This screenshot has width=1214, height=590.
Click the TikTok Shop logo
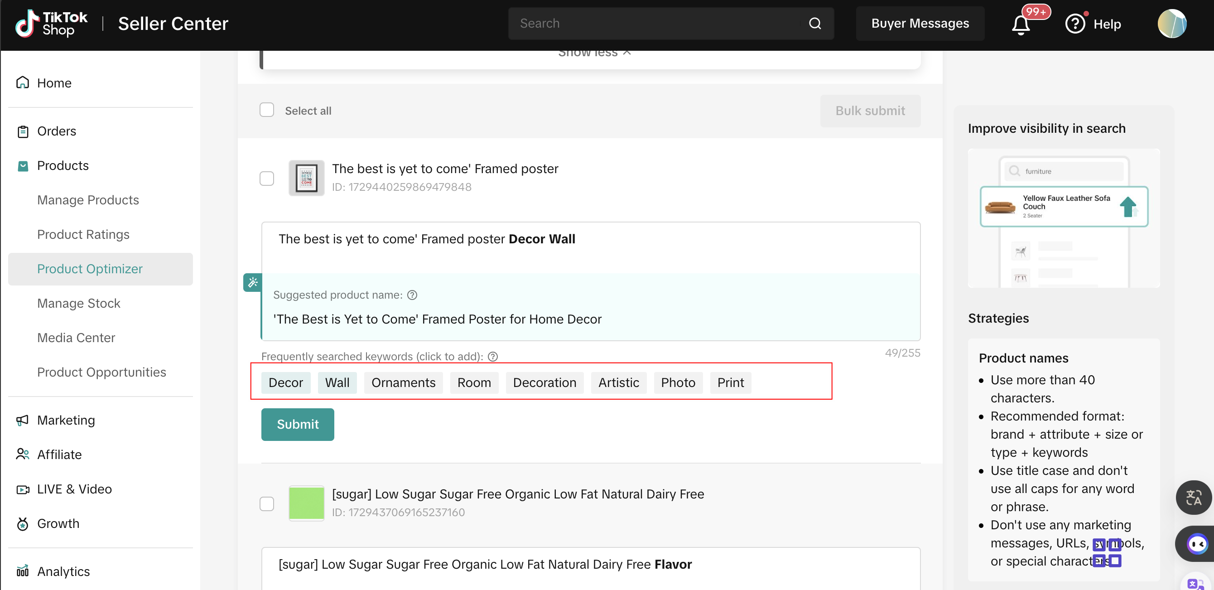(51, 24)
